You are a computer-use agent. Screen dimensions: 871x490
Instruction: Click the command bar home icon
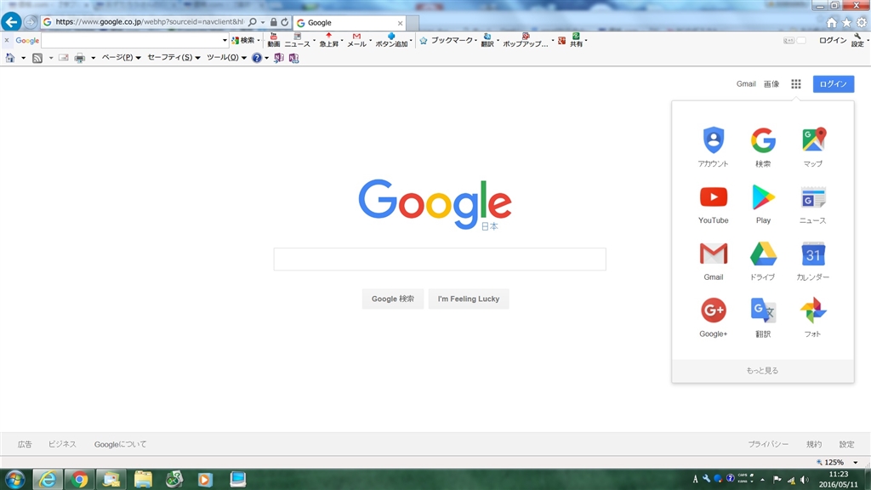point(10,58)
